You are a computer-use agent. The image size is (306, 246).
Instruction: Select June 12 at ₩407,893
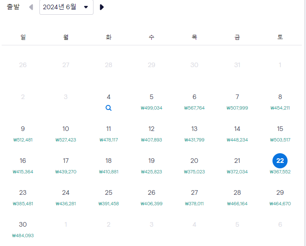(151, 134)
